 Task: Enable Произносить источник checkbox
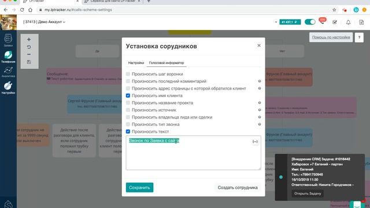(128, 110)
